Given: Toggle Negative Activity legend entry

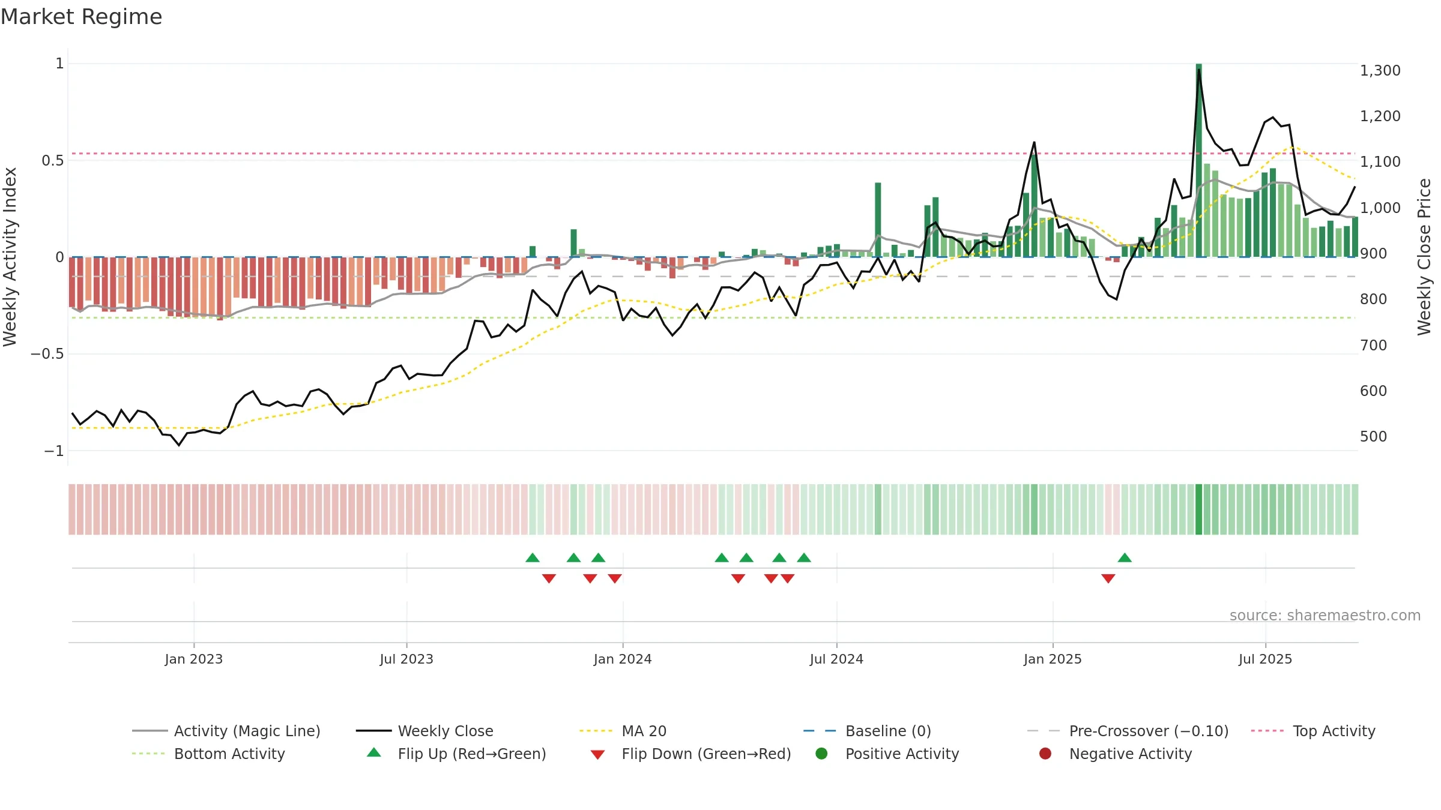Looking at the screenshot, I should click(x=1115, y=754).
